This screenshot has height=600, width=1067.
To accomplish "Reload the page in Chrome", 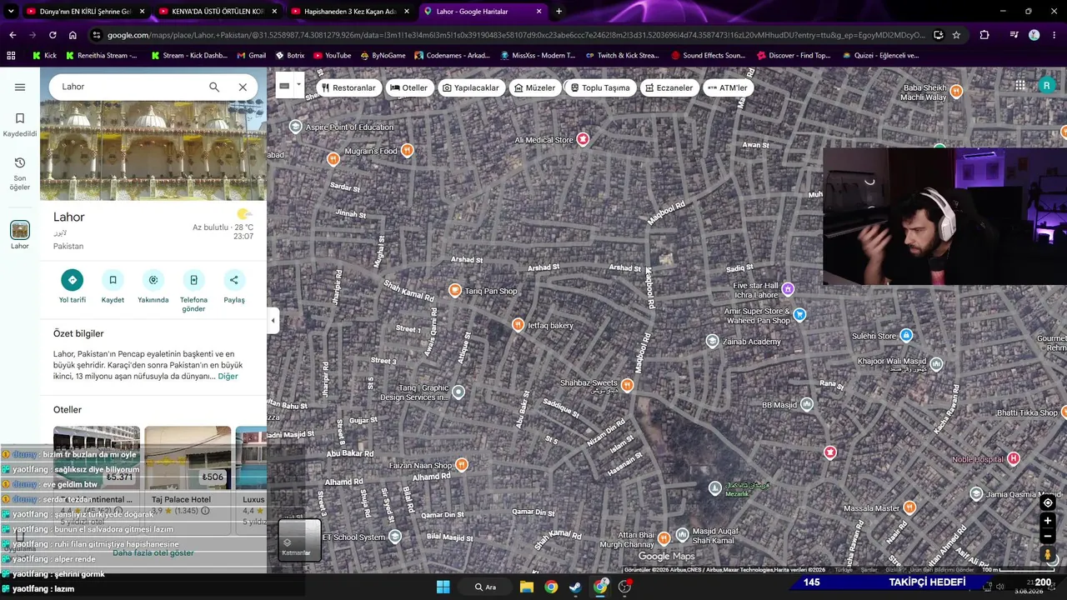I will click(x=53, y=35).
